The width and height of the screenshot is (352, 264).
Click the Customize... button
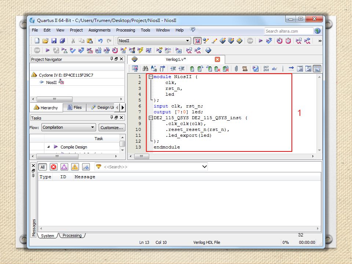112,128
